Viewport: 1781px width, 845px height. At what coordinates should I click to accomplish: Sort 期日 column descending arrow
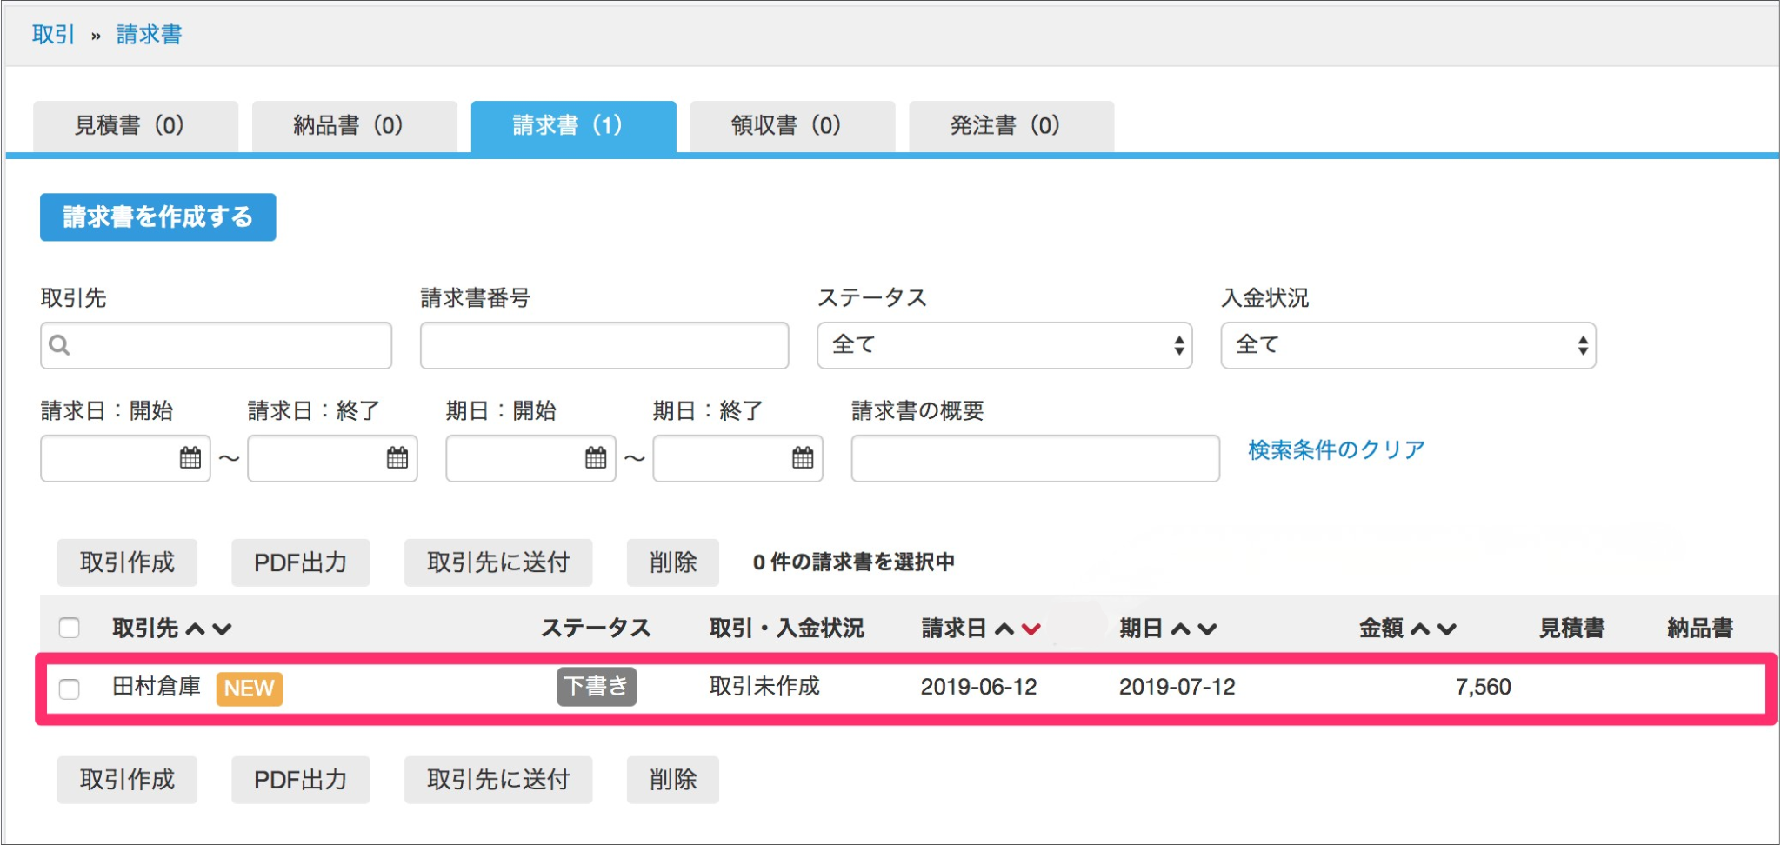click(1207, 629)
